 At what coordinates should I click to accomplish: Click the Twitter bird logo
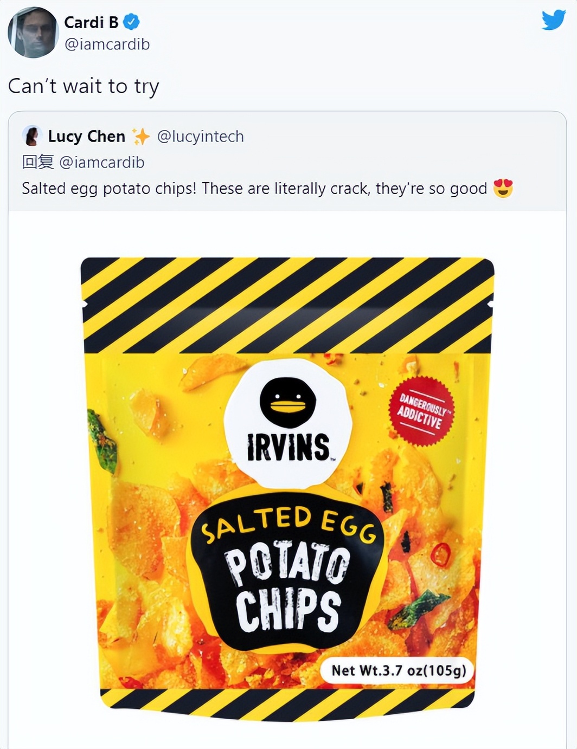[x=554, y=20]
